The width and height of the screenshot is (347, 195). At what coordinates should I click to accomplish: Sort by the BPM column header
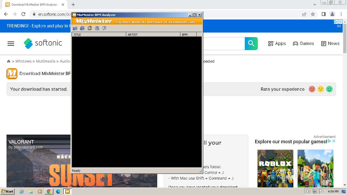coord(188,34)
